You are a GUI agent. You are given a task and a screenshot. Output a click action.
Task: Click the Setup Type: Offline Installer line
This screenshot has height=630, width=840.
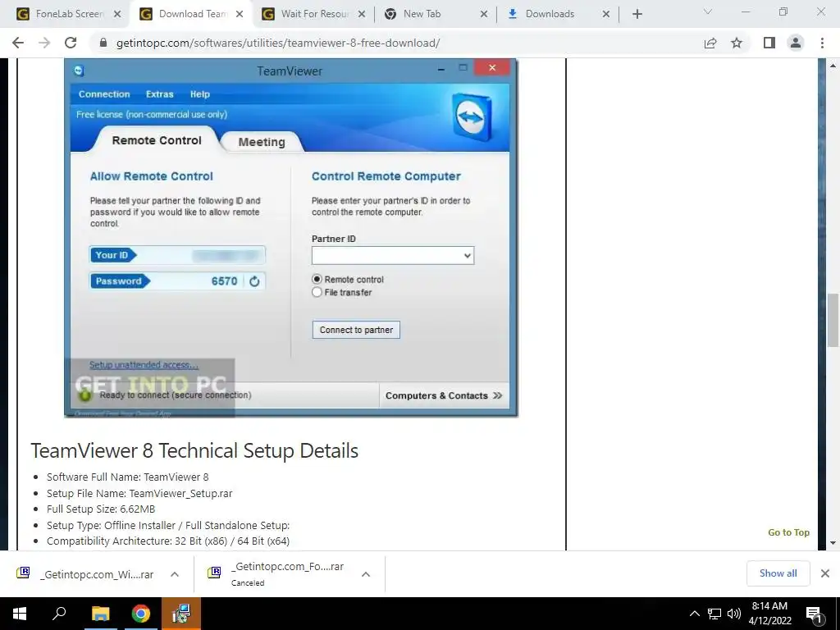[168, 526]
